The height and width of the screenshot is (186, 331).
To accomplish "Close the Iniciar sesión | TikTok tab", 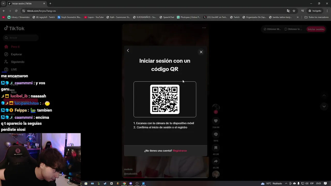I will point(44,4).
